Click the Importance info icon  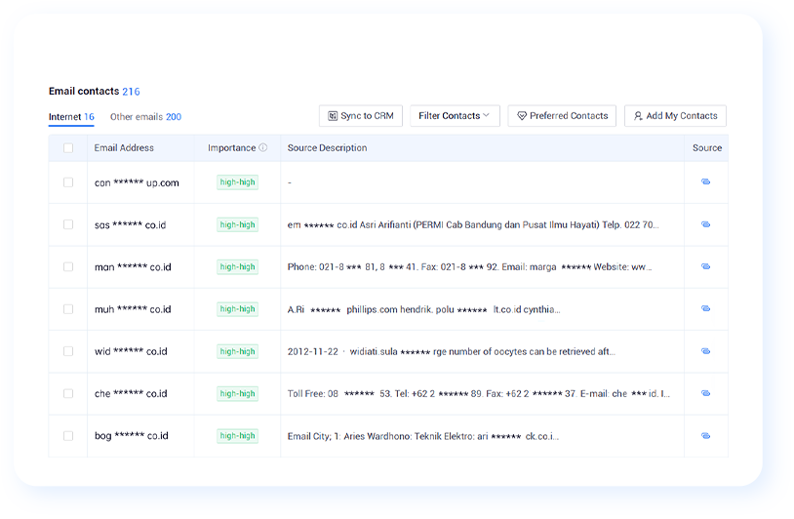click(262, 147)
